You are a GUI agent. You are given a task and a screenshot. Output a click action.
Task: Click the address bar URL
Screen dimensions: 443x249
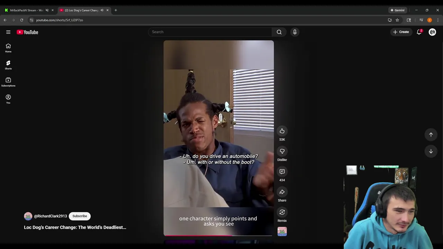60,20
